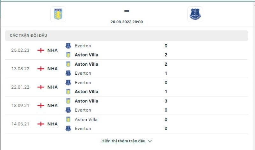Screen dimensions: 255x150
Task: Click Aston Villa badge in 13.08.22 match
Action: (x=68, y=64)
